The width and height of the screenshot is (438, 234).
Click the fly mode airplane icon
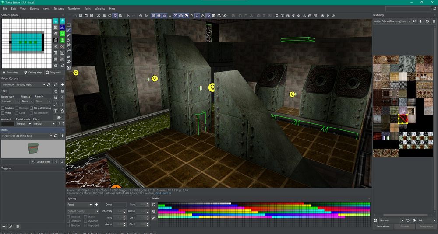point(146,16)
